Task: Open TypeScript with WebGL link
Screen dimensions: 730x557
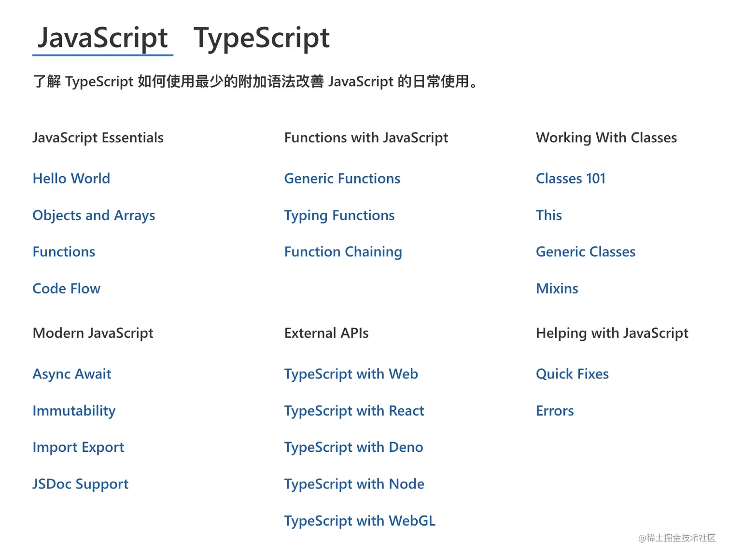Action: 360,521
